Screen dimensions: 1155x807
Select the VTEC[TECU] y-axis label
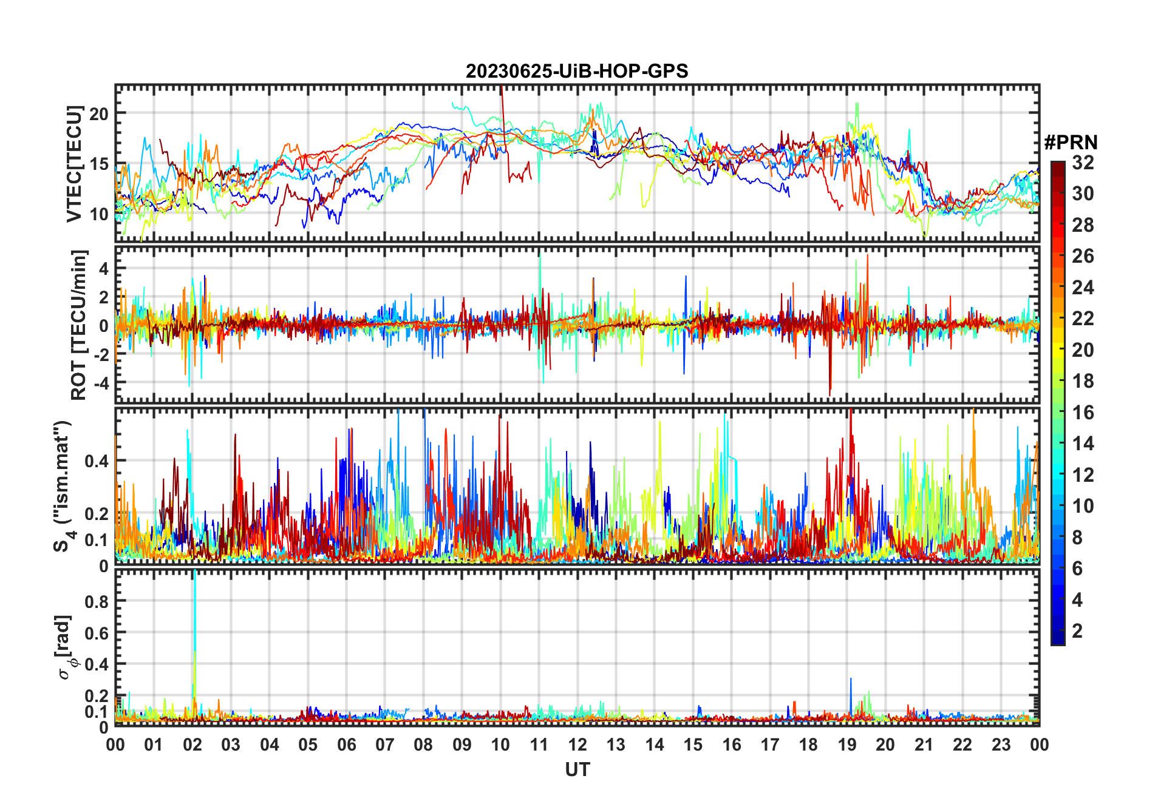(x=74, y=163)
